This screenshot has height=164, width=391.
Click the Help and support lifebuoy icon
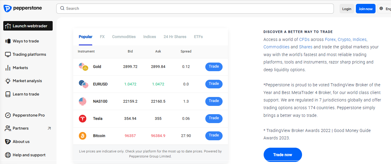click(x=8, y=155)
